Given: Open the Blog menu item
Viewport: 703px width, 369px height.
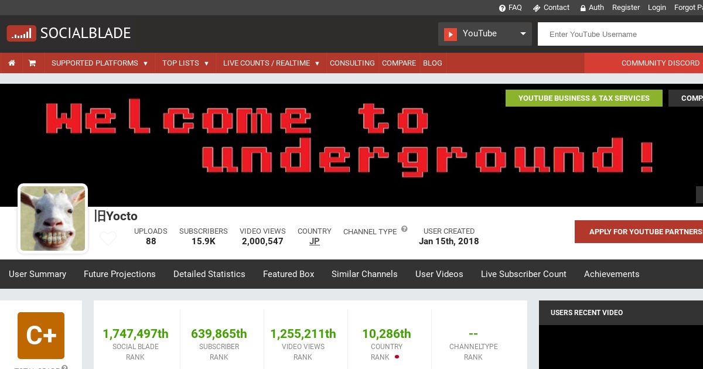Looking at the screenshot, I should (x=432, y=63).
